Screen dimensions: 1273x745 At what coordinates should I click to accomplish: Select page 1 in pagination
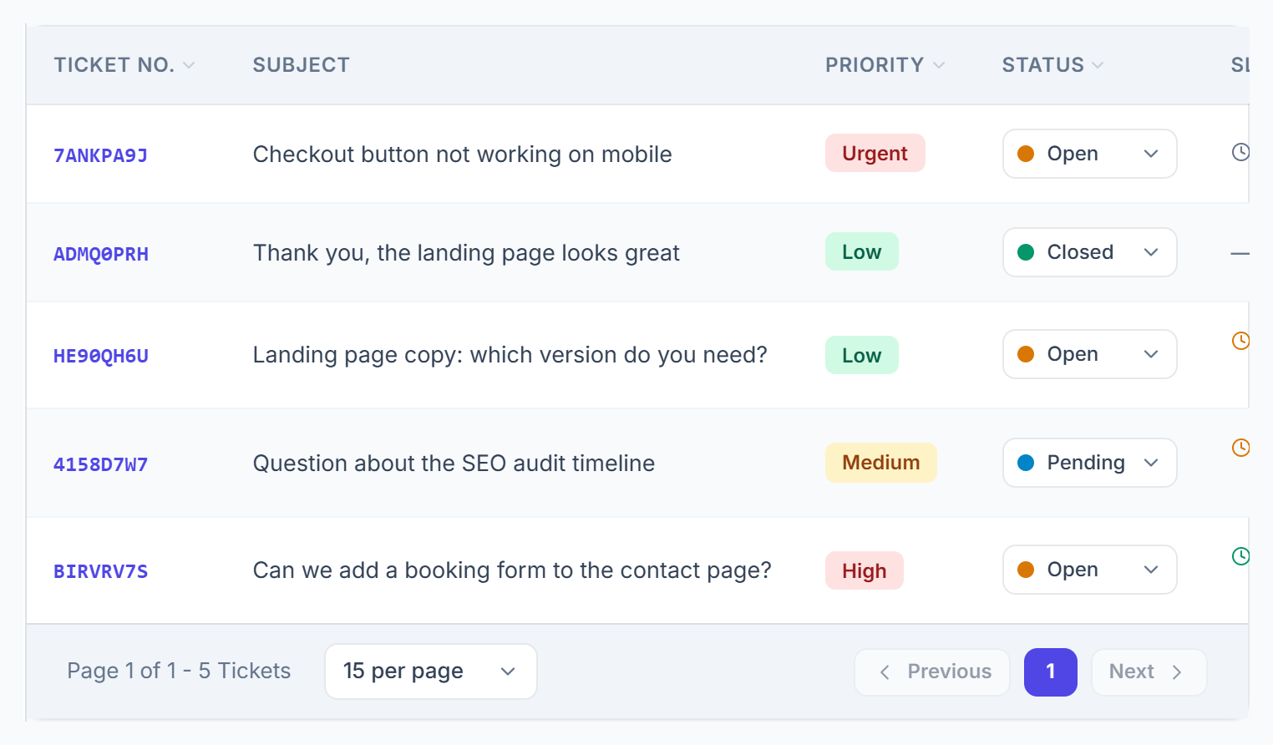click(1051, 672)
